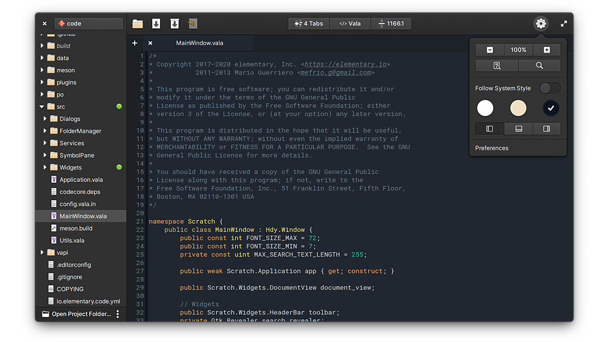Click the zoom in plus button

[x=547, y=50]
